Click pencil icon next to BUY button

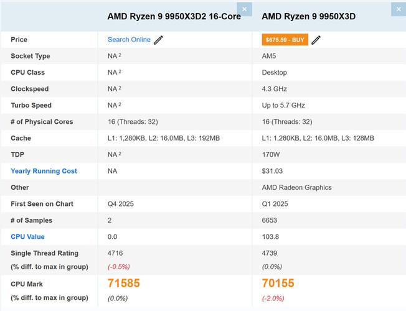(316, 40)
